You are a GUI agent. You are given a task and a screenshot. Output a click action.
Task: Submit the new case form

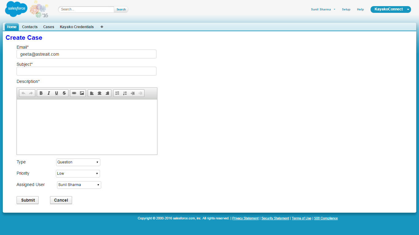point(28,200)
